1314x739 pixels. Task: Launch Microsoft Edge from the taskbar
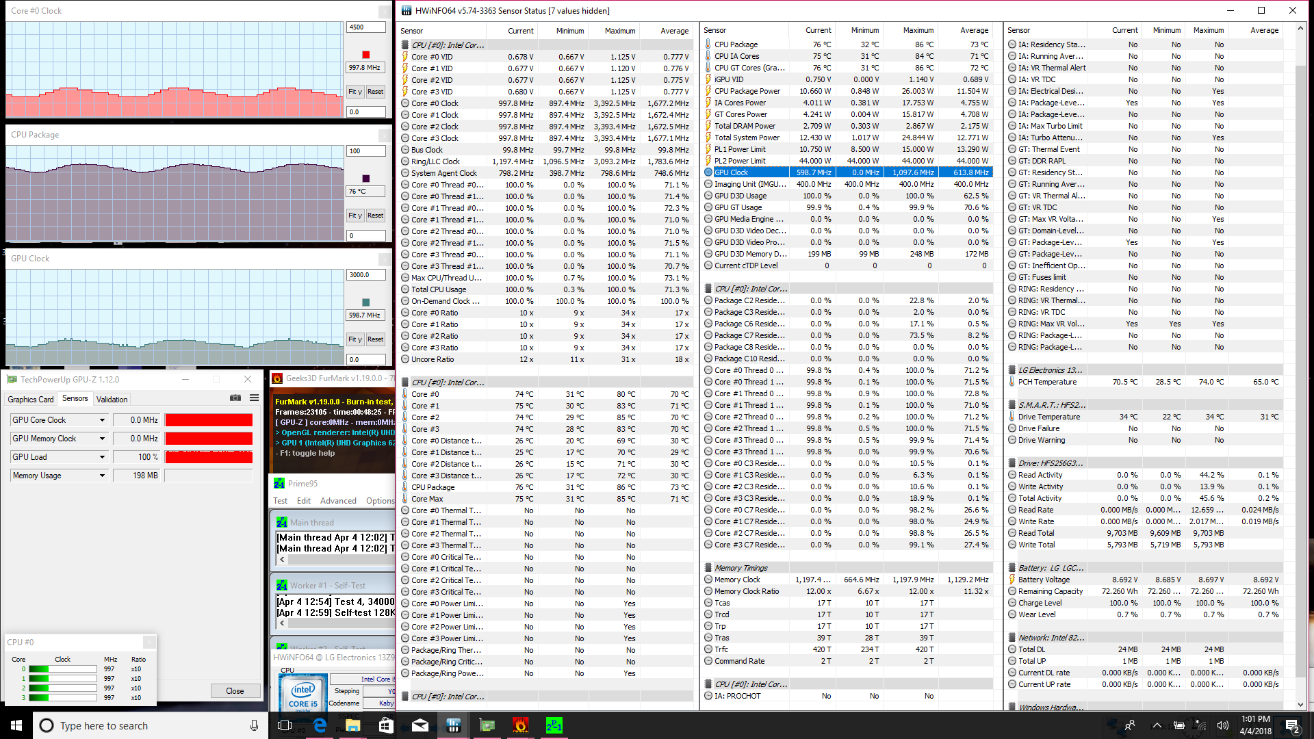click(x=320, y=725)
